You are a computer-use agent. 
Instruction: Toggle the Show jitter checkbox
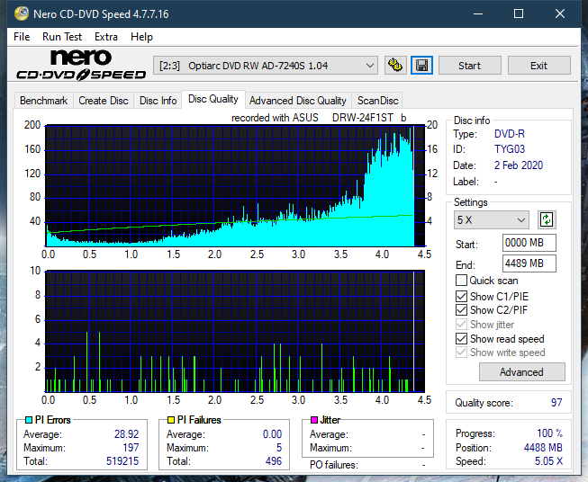[461, 325]
